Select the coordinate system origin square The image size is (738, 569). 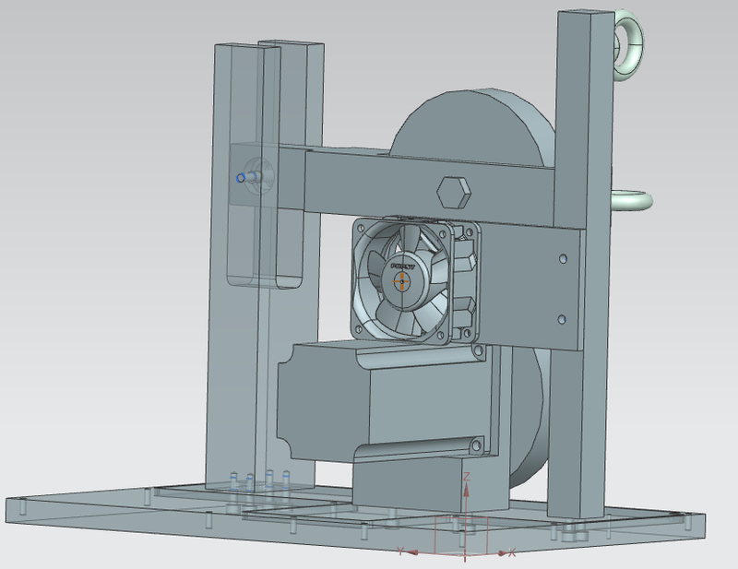pos(461,536)
